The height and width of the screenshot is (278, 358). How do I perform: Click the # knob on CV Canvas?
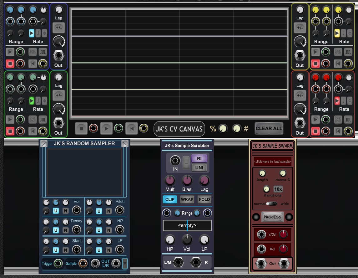point(237,129)
